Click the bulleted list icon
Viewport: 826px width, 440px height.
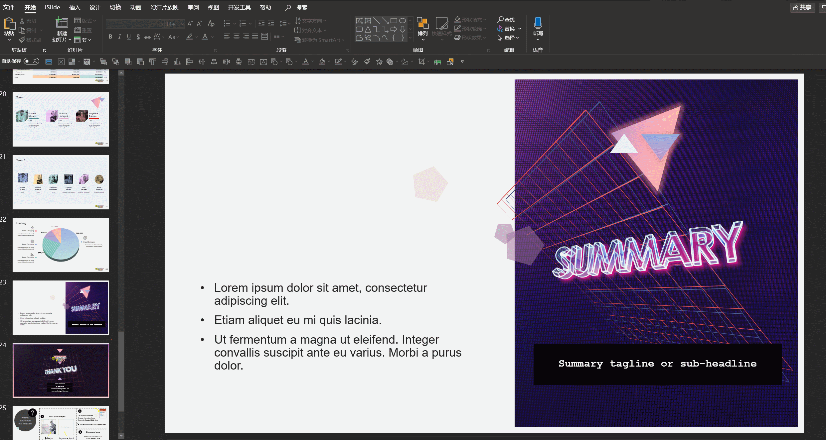click(x=227, y=24)
